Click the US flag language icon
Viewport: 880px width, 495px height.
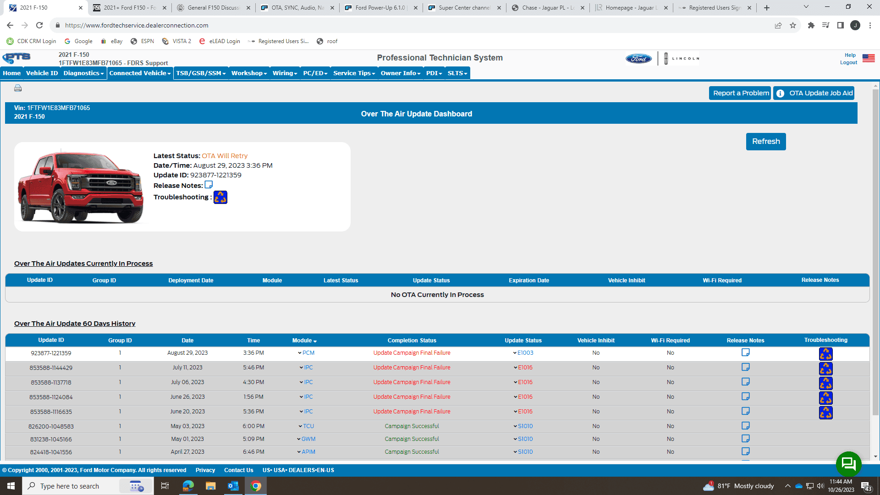(868, 58)
